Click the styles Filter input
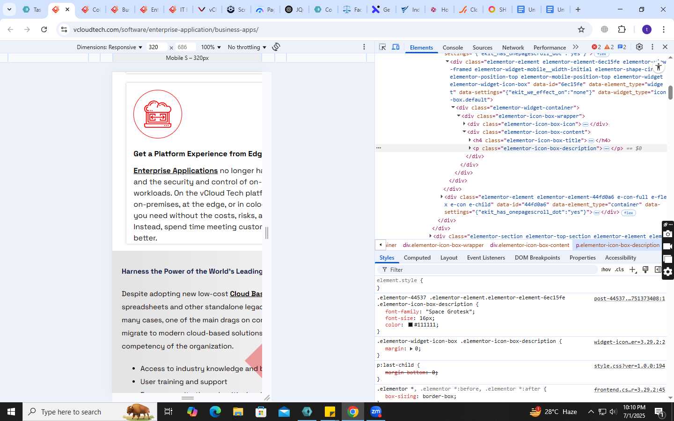The image size is (674, 421). point(487,270)
